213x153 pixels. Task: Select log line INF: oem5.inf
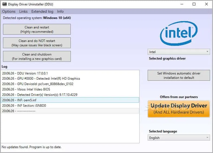point(70,100)
